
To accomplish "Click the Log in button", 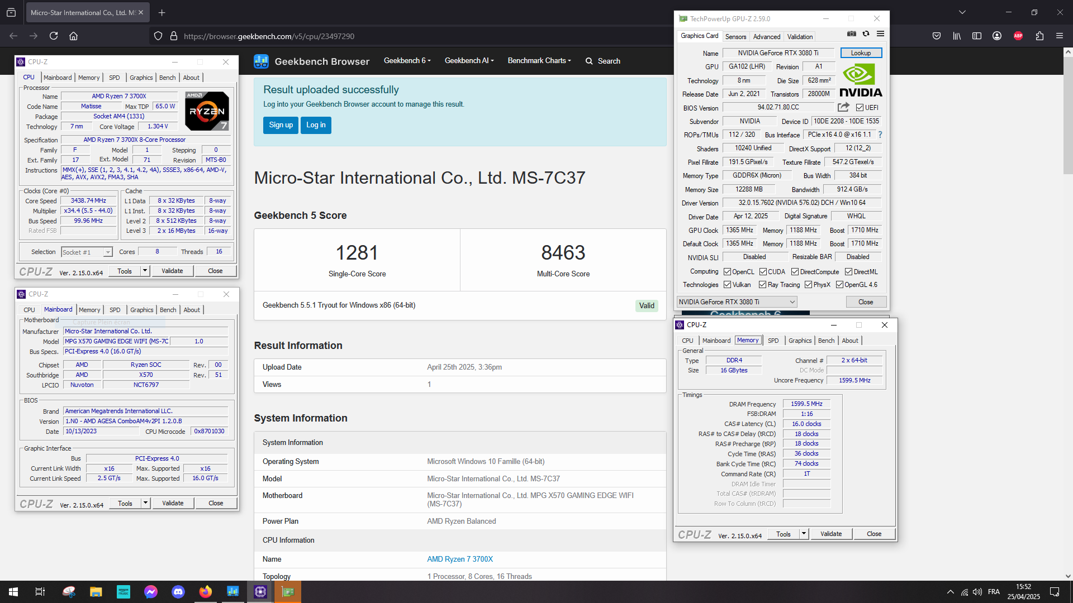I will tap(316, 125).
